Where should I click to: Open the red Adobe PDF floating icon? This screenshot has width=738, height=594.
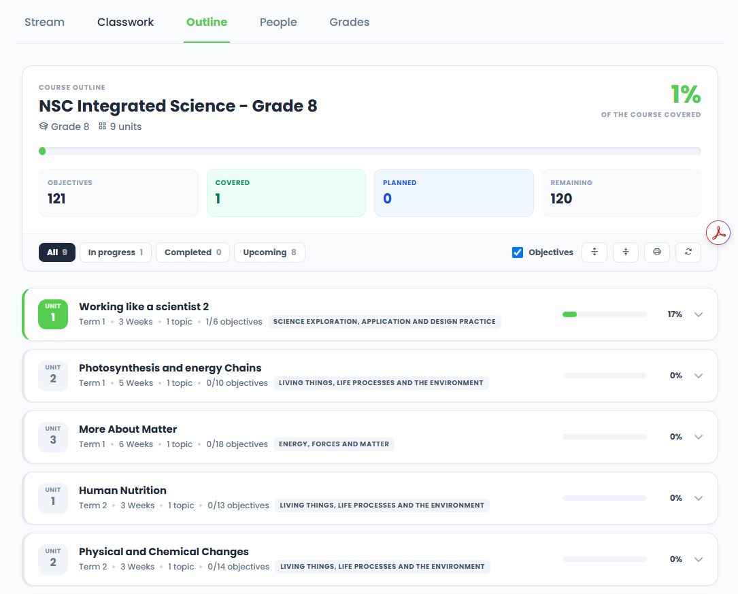(x=718, y=233)
